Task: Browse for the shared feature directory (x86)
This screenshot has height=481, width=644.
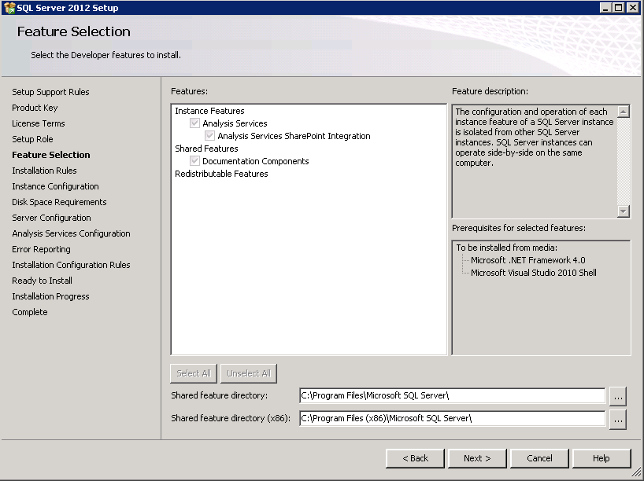Action: (618, 419)
